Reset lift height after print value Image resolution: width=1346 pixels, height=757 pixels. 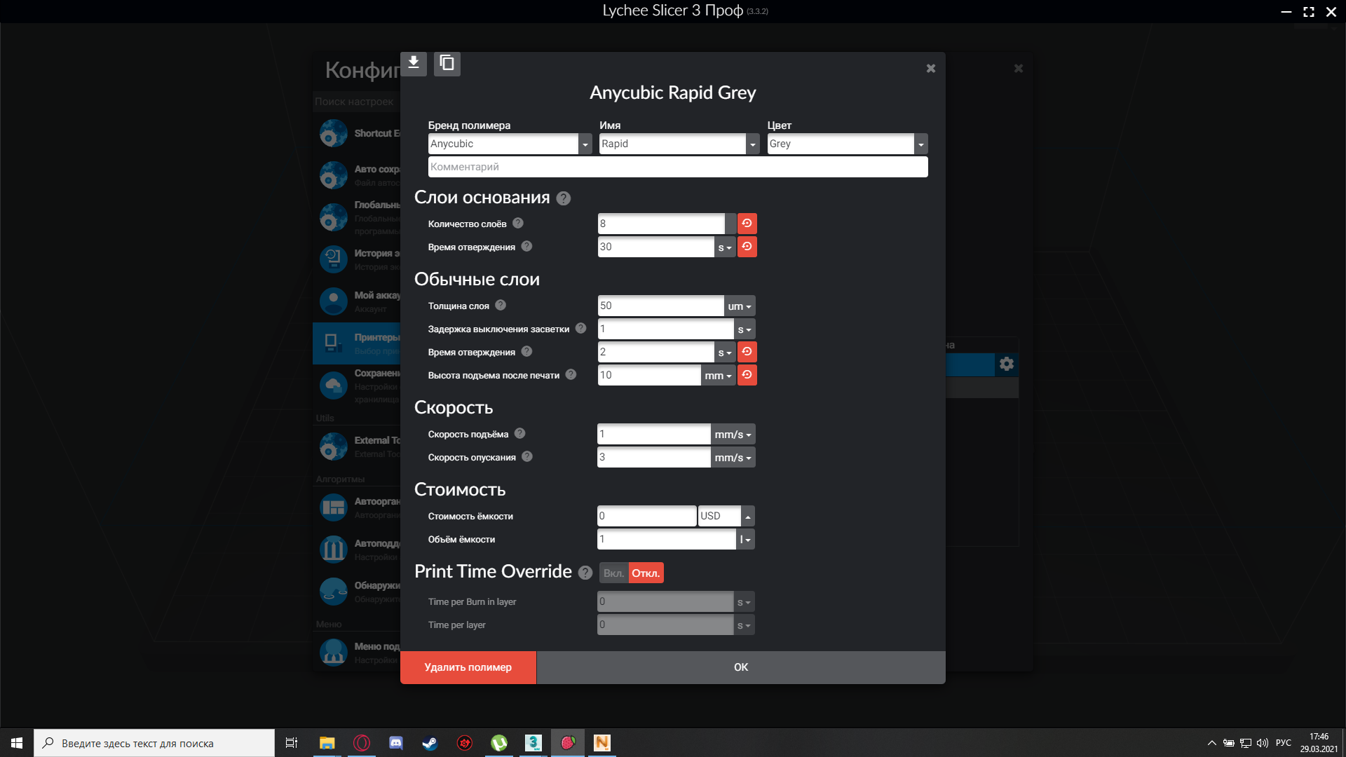[747, 375]
